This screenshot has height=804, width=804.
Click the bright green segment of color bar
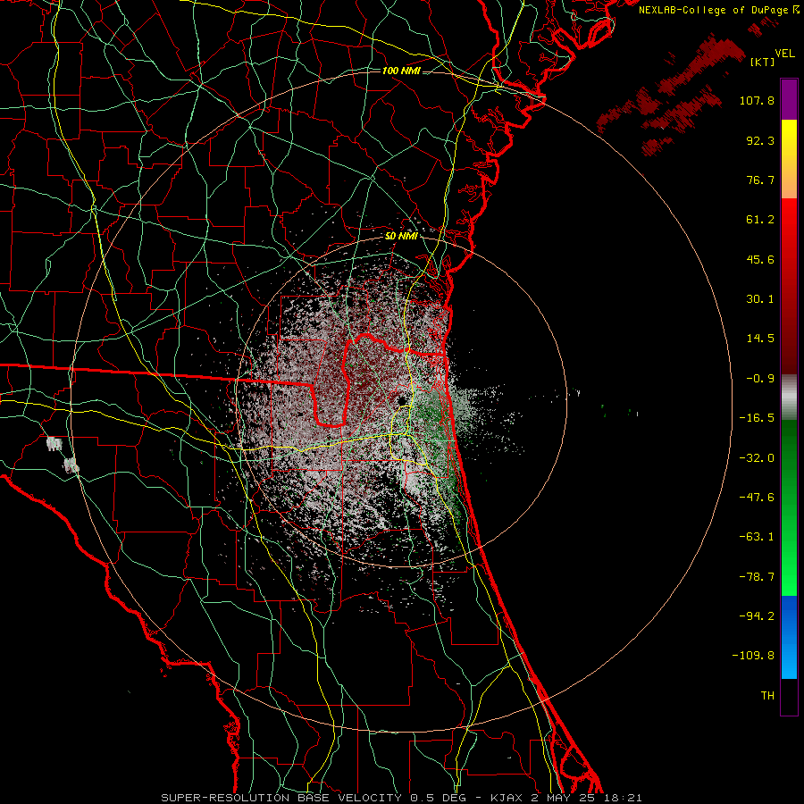click(789, 507)
